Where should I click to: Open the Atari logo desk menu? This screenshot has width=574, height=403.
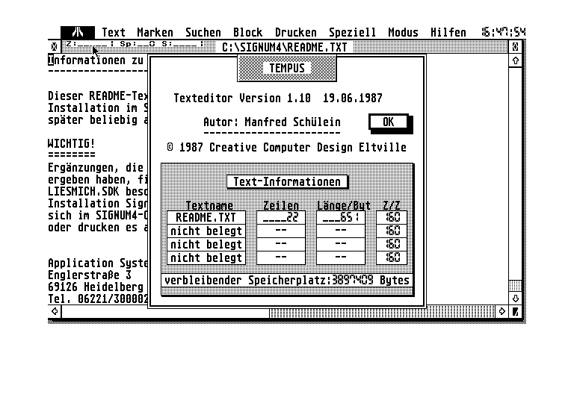(78, 32)
